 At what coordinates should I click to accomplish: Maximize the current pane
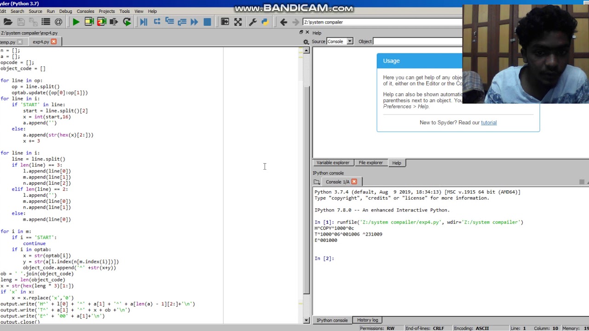point(238,22)
